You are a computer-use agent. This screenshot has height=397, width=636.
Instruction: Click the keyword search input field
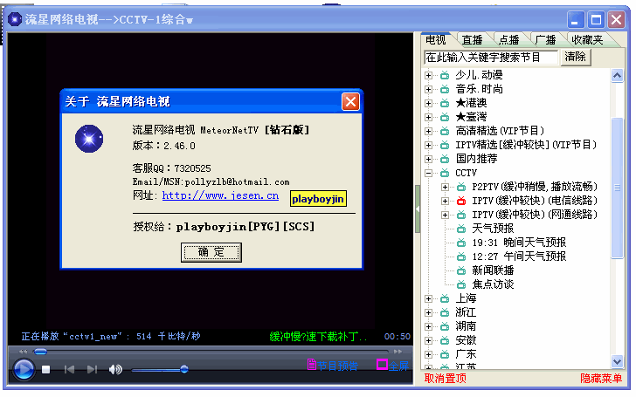(491, 57)
